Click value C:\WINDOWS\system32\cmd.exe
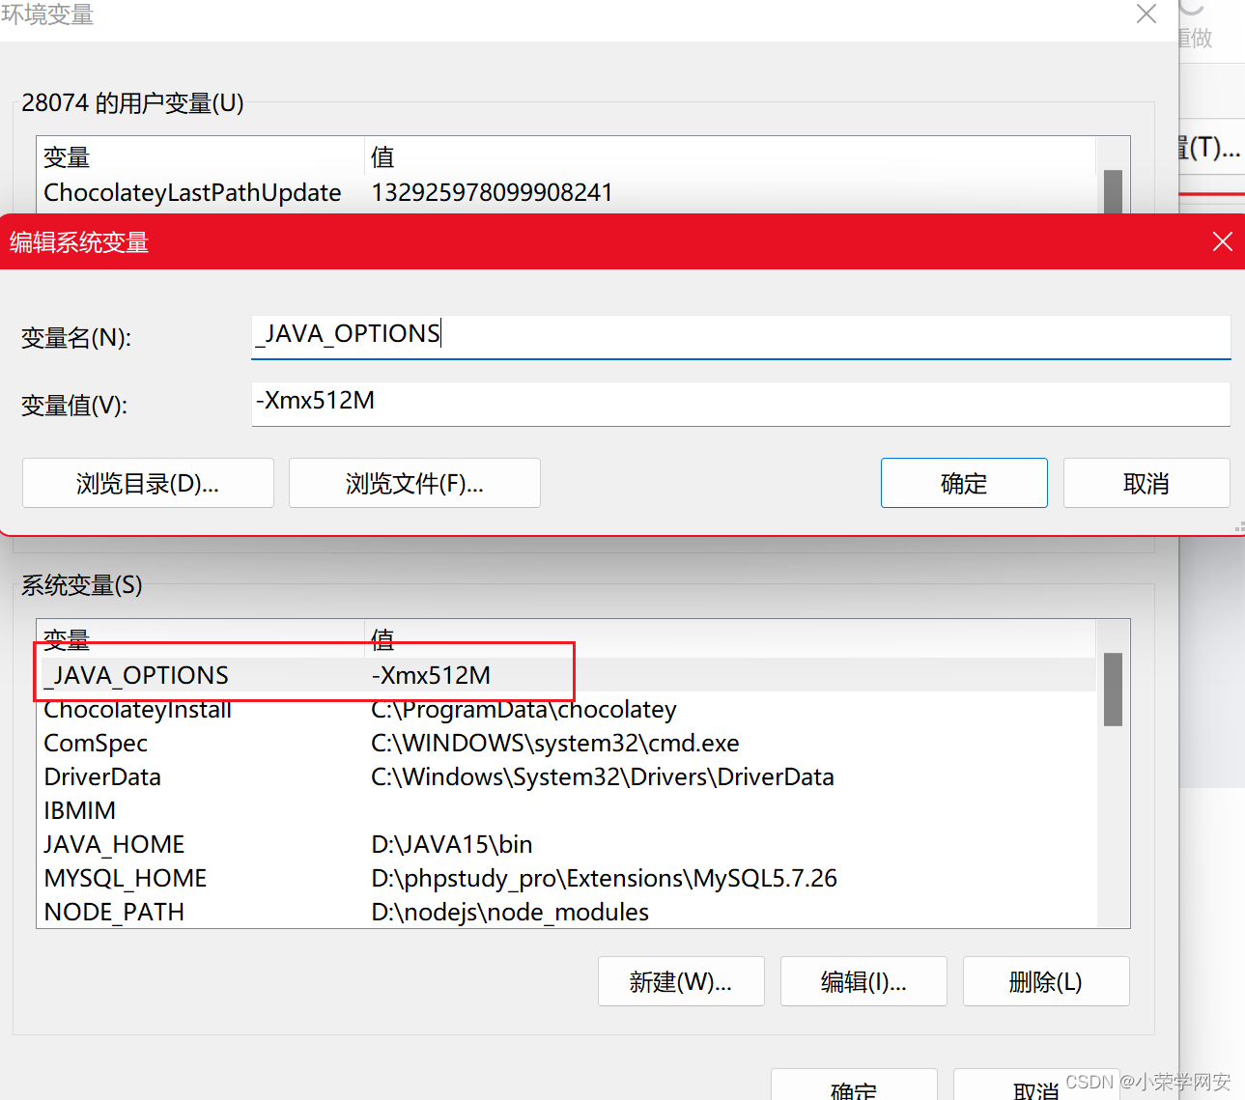1245x1100 pixels. (x=555, y=743)
